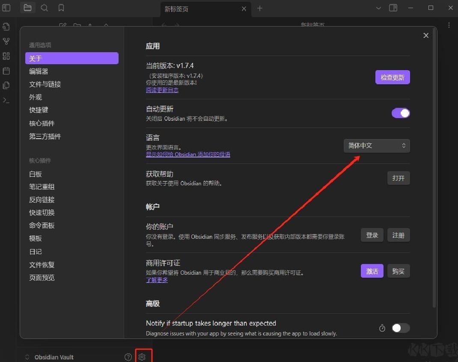Viewport: 458px width, 362px height.
Task: Close the settings dialog
Action: 426,36
